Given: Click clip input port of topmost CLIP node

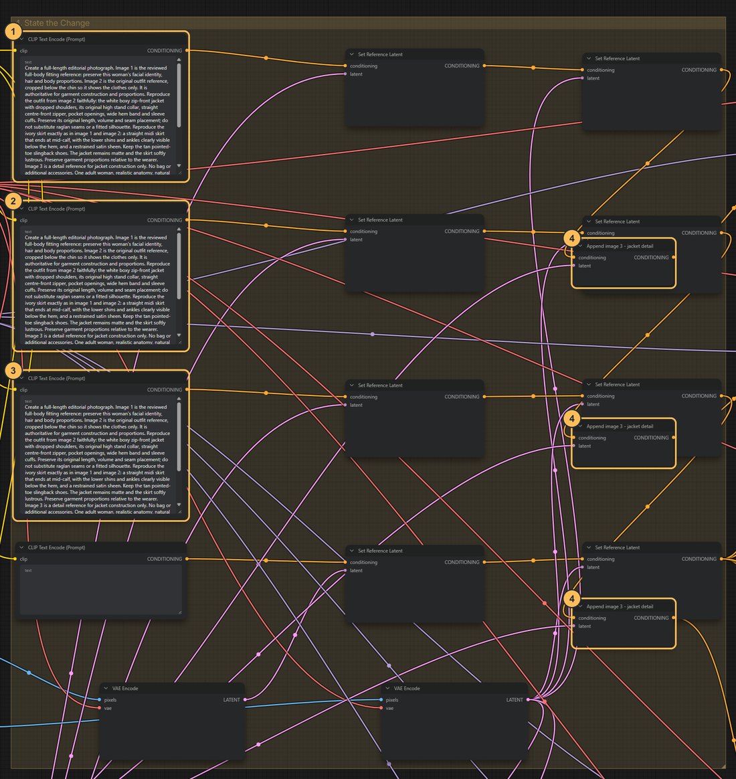Looking at the screenshot, I should (15, 51).
